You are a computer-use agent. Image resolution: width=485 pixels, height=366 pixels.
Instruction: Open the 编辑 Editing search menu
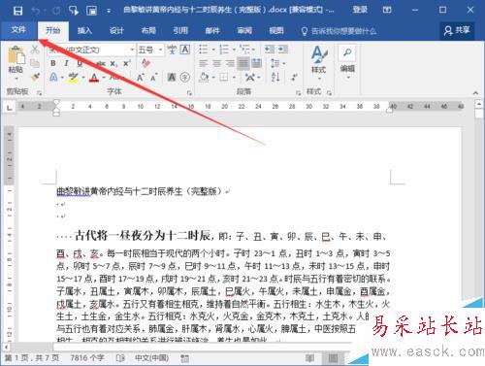tap(347, 62)
